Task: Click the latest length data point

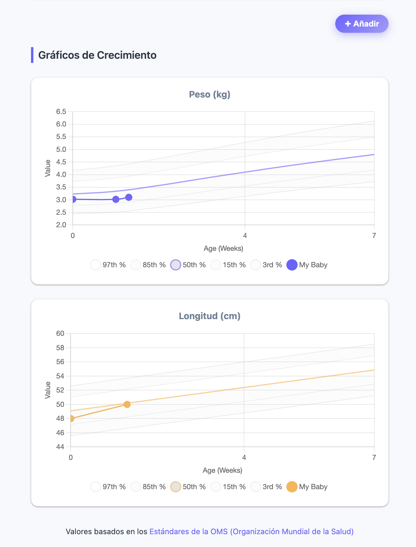Action: 127,404
